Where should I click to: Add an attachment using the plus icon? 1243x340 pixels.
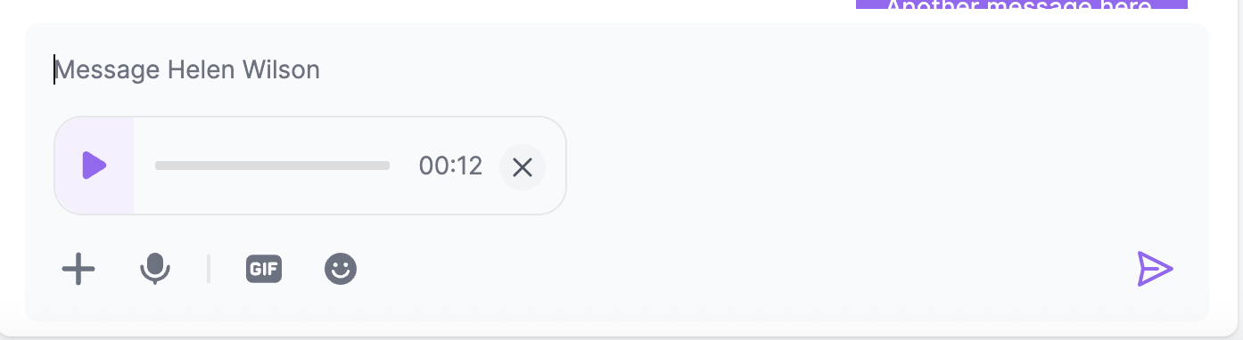pos(78,268)
